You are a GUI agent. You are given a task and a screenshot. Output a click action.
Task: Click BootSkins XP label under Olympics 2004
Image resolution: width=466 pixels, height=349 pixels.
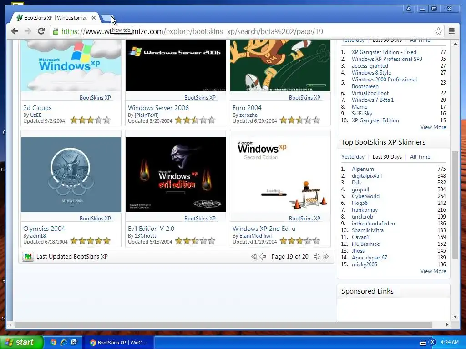tap(95, 219)
